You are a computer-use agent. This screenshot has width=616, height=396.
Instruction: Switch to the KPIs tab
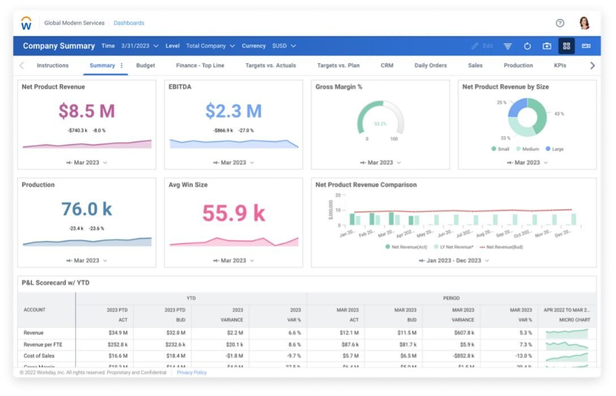(560, 66)
